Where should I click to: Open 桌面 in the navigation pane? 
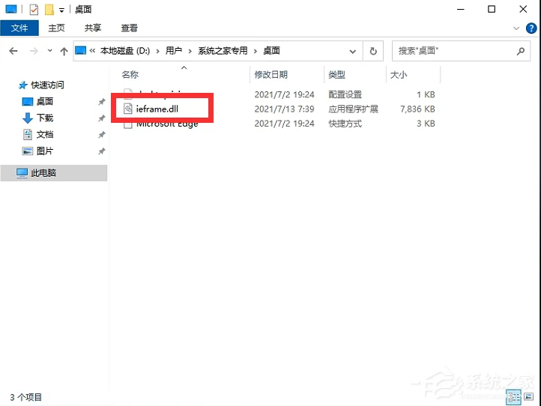(45, 101)
